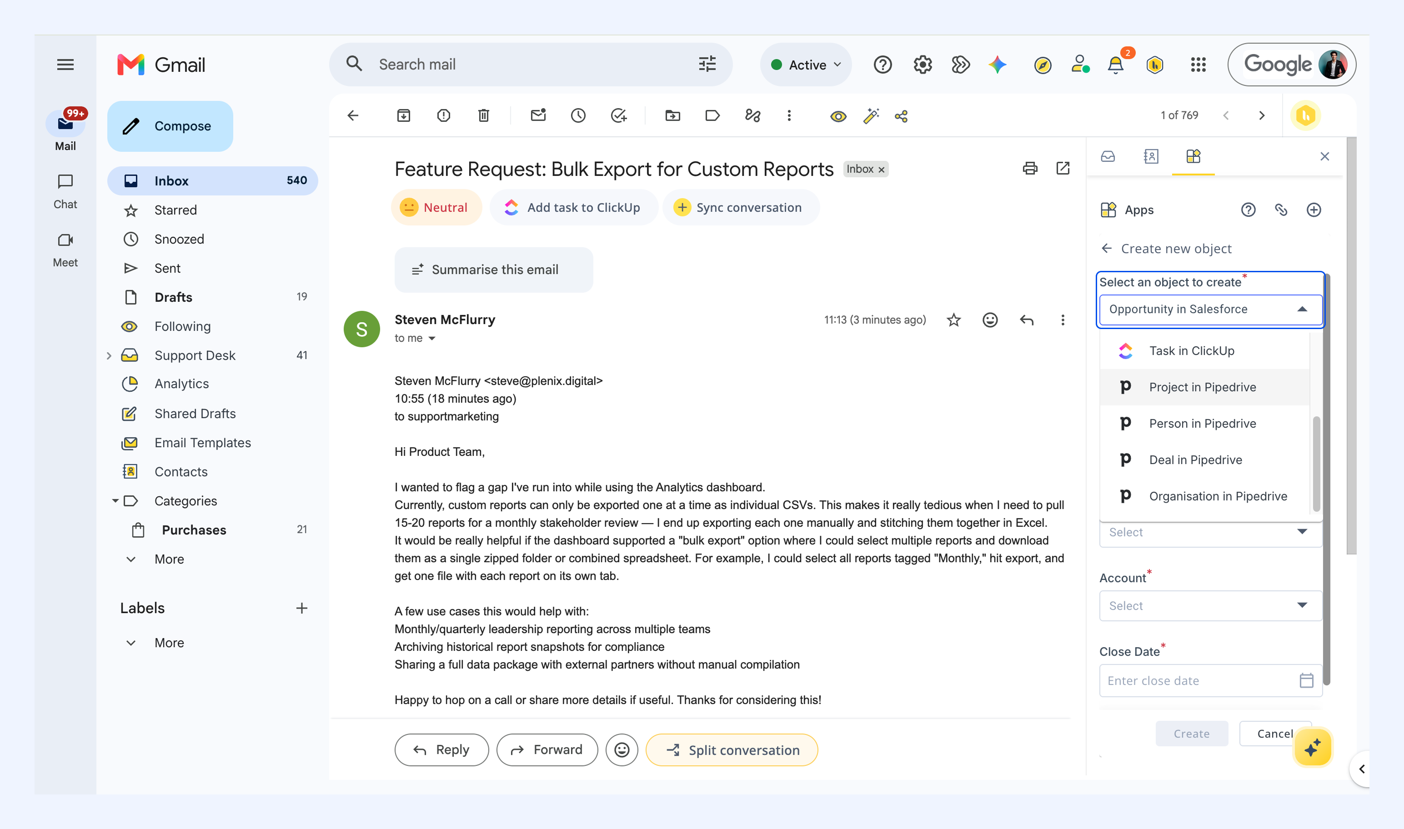Image resolution: width=1404 pixels, height=829 pixels.
Task: Open the link icon in Apps panel
Action: click(1281, 210)
